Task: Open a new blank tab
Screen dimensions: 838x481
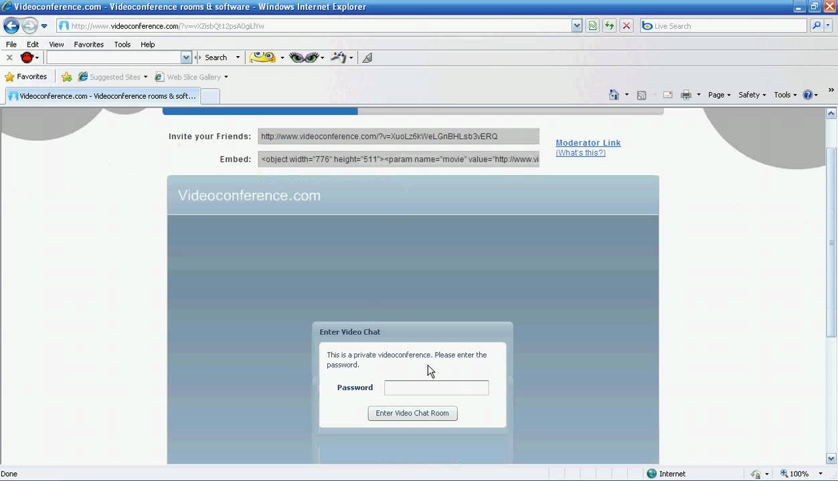Action: pyautogui.click(x=210, y=96)
